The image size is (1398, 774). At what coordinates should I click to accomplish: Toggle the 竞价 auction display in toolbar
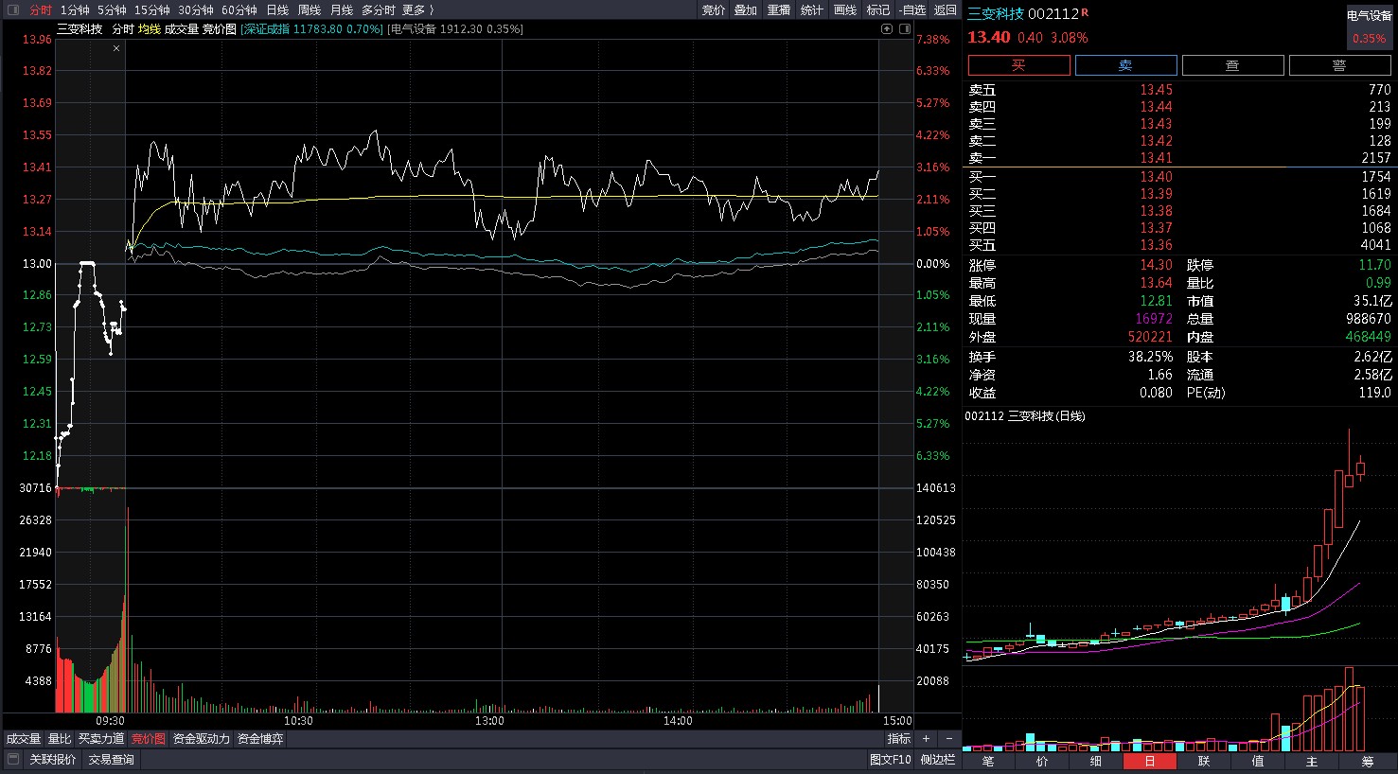click(713, 9)
